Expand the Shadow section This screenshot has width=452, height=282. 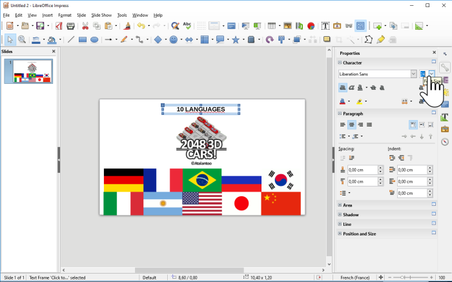click(340, 215)
